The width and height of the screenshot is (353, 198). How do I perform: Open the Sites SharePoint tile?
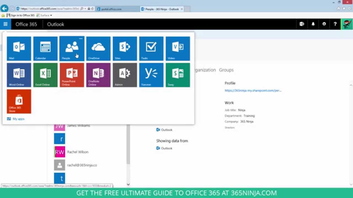(x=125, y=49)
